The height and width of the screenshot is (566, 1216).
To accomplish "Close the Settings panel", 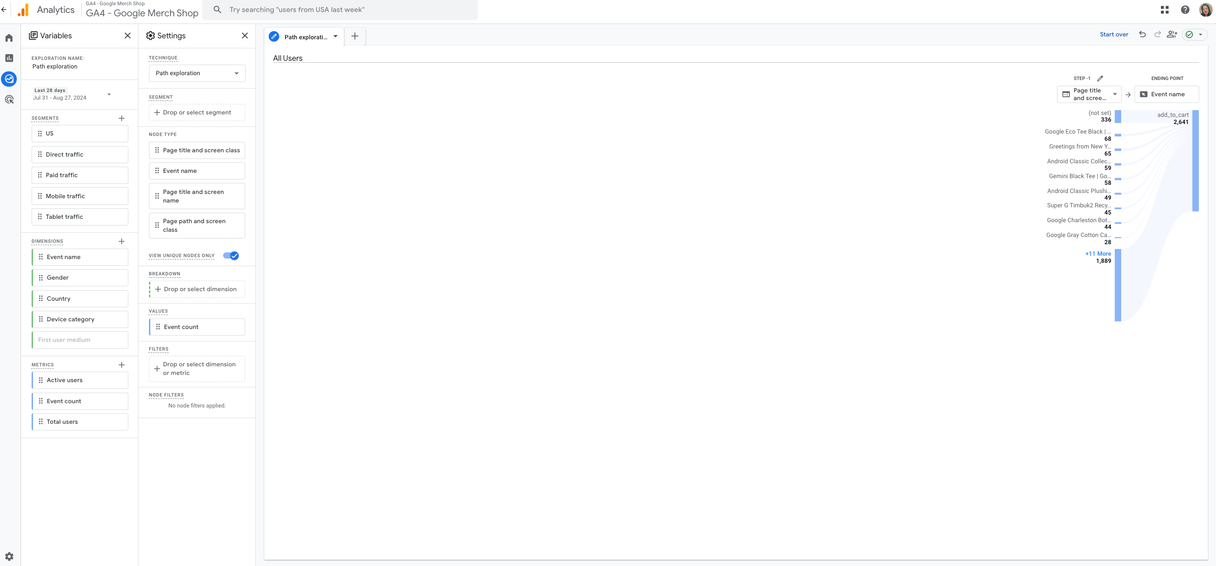I will [x=245, y=36].
